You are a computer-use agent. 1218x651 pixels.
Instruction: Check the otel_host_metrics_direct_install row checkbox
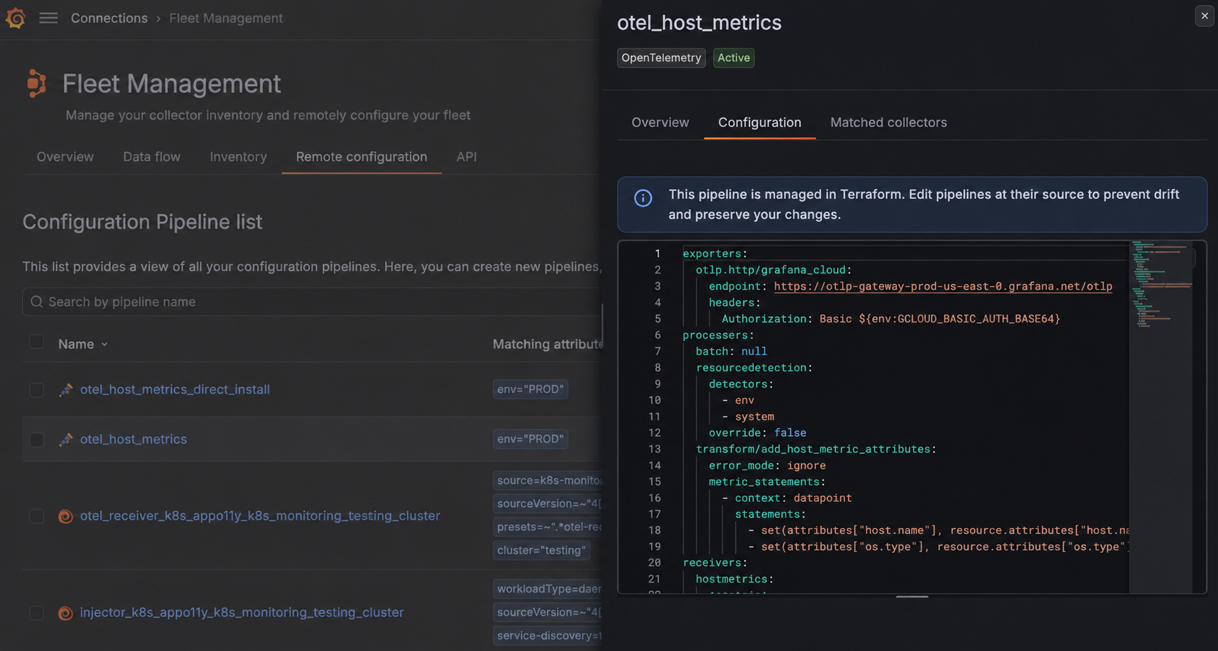click(x=37, y=390)
